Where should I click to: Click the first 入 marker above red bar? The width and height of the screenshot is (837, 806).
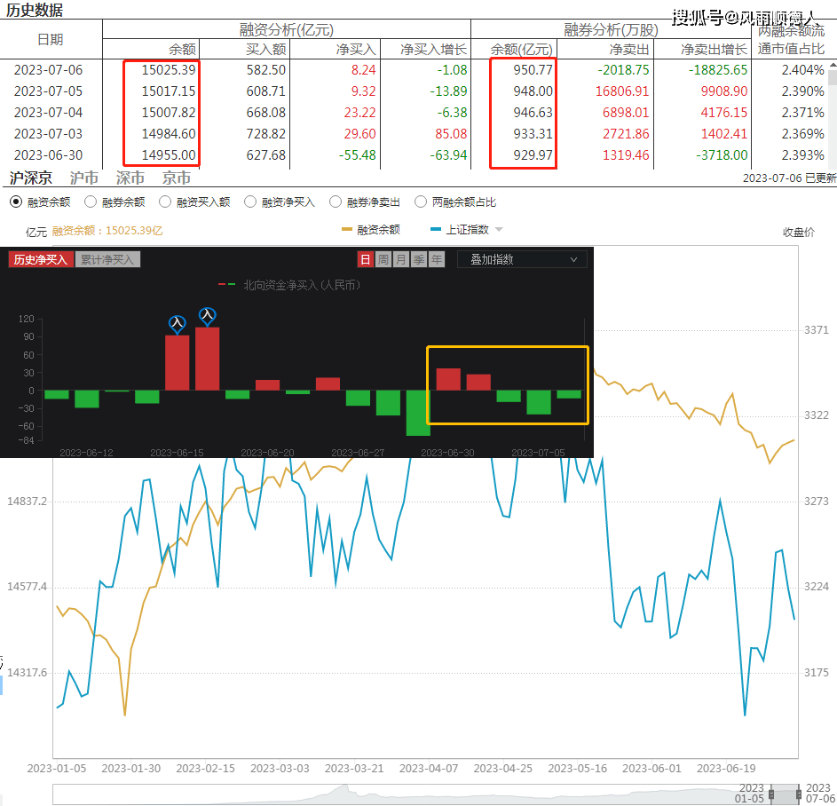point(177,323)
